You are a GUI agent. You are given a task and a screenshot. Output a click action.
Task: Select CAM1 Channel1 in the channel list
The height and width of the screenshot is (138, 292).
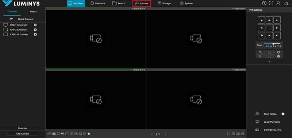[19, 25]
